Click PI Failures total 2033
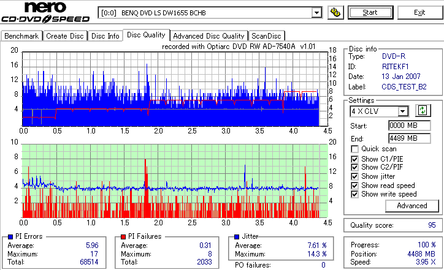 (x=204, y=262)
